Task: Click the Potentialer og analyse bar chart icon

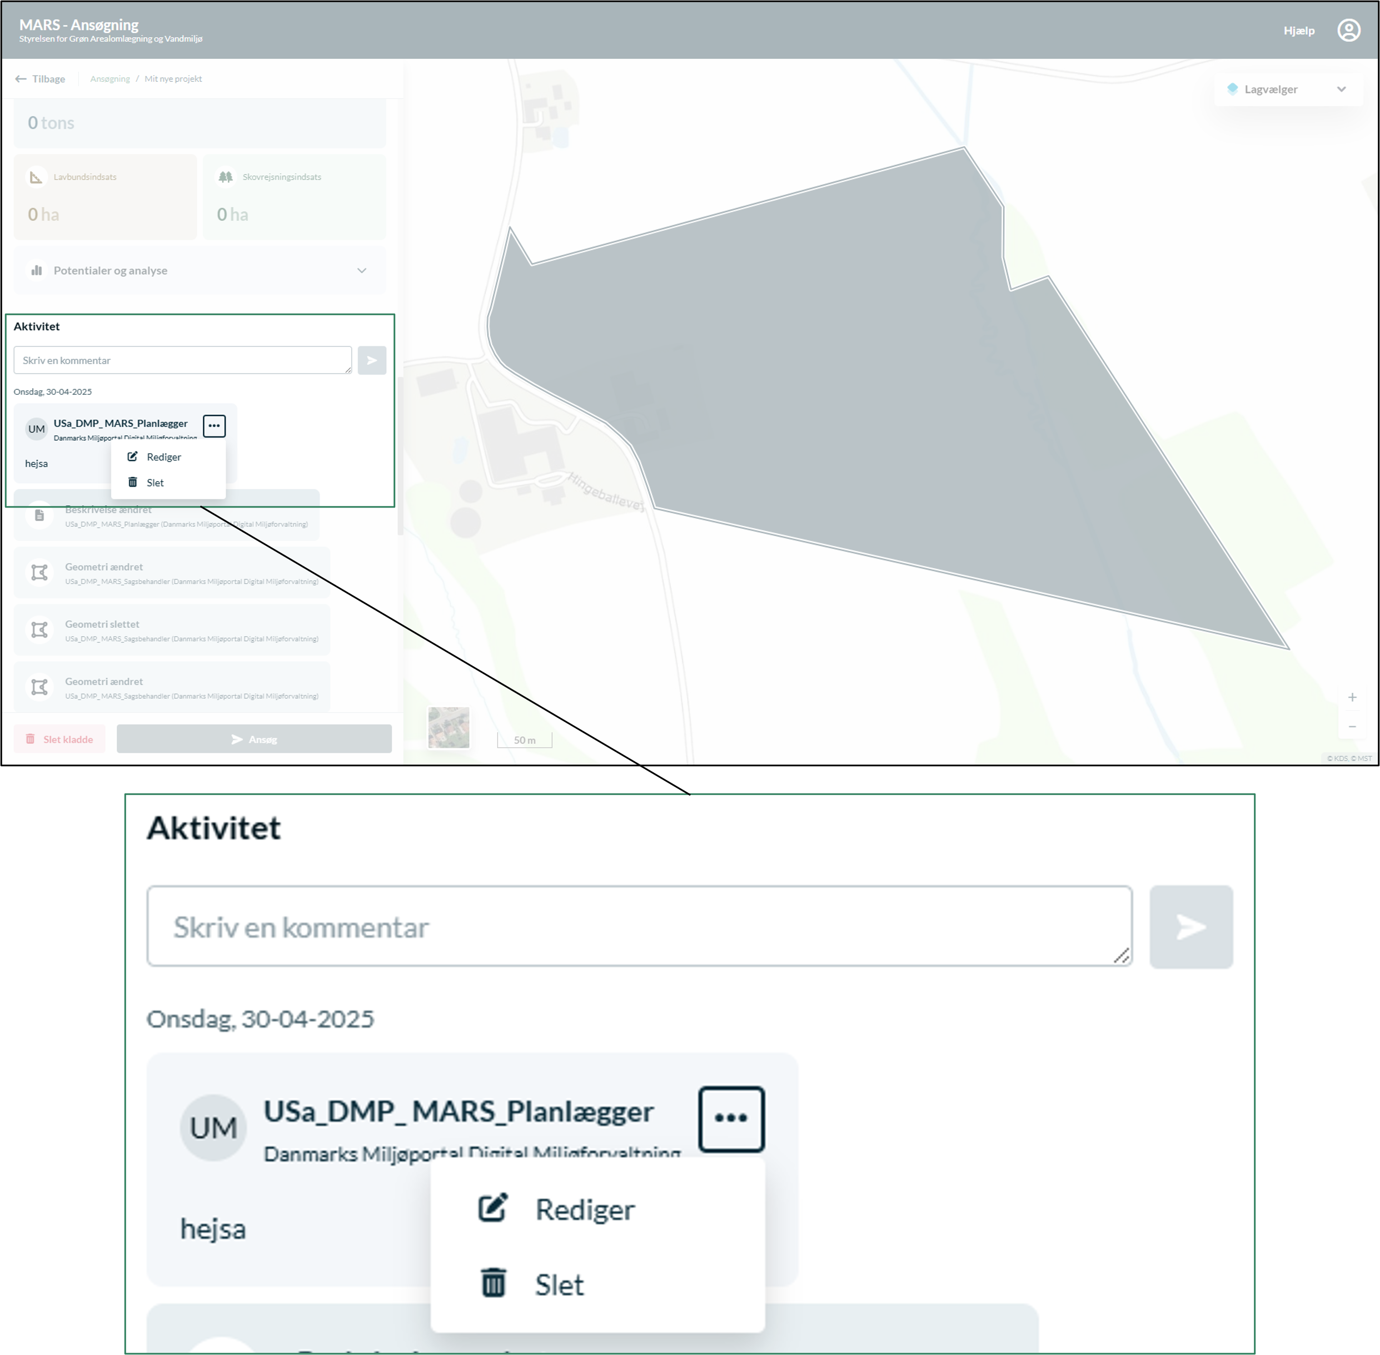Action: (x=36, y=270)
